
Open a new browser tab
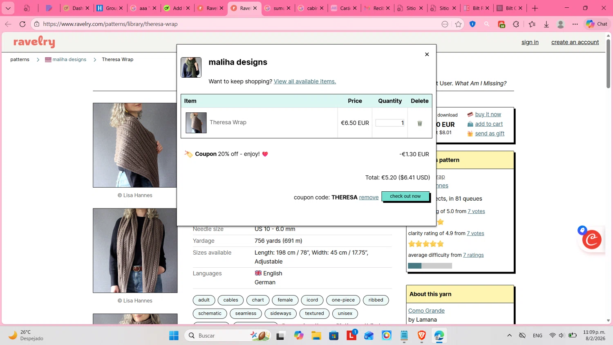[x=535, y=8]
